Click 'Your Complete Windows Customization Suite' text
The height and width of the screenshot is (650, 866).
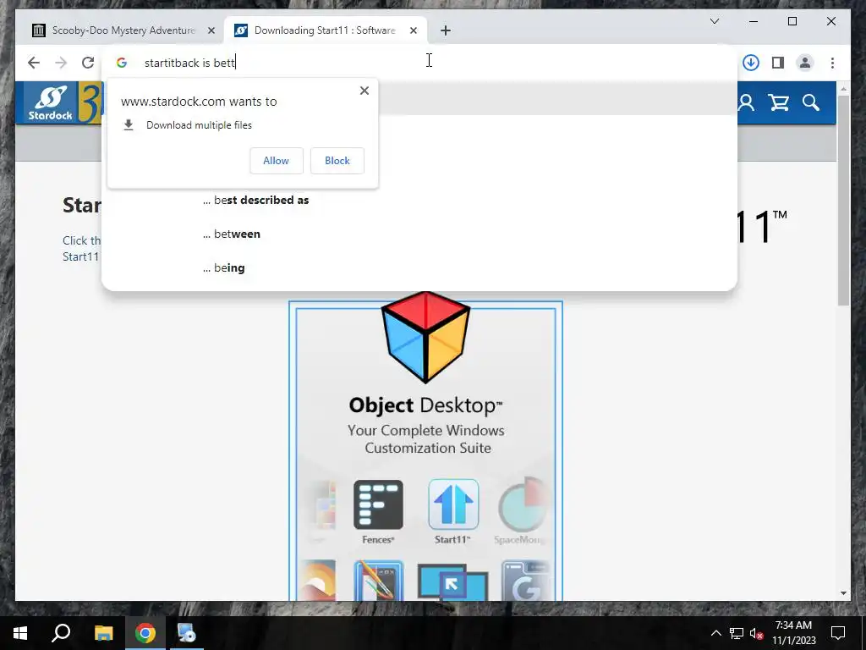(x=426, y=439)
